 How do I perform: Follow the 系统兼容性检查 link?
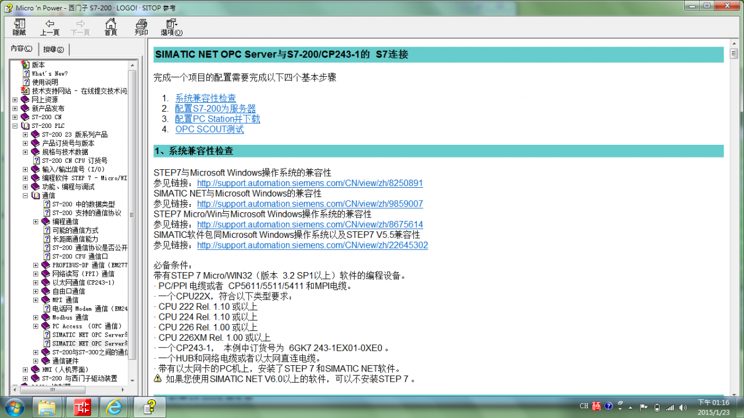pos(206,98)
